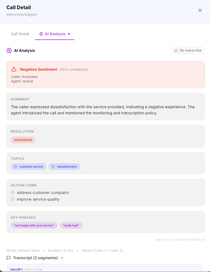Collapse the Transcript segments chevron
The width and height of the screenshot is (210, 272).
tap(62, 258)
